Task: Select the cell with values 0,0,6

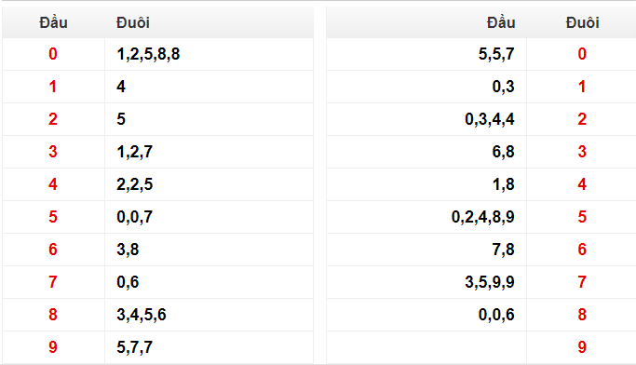Action: (426, 315)
